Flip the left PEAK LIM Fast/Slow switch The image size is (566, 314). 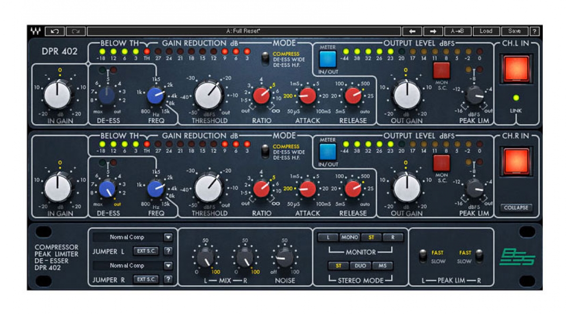tap(424, 257)
